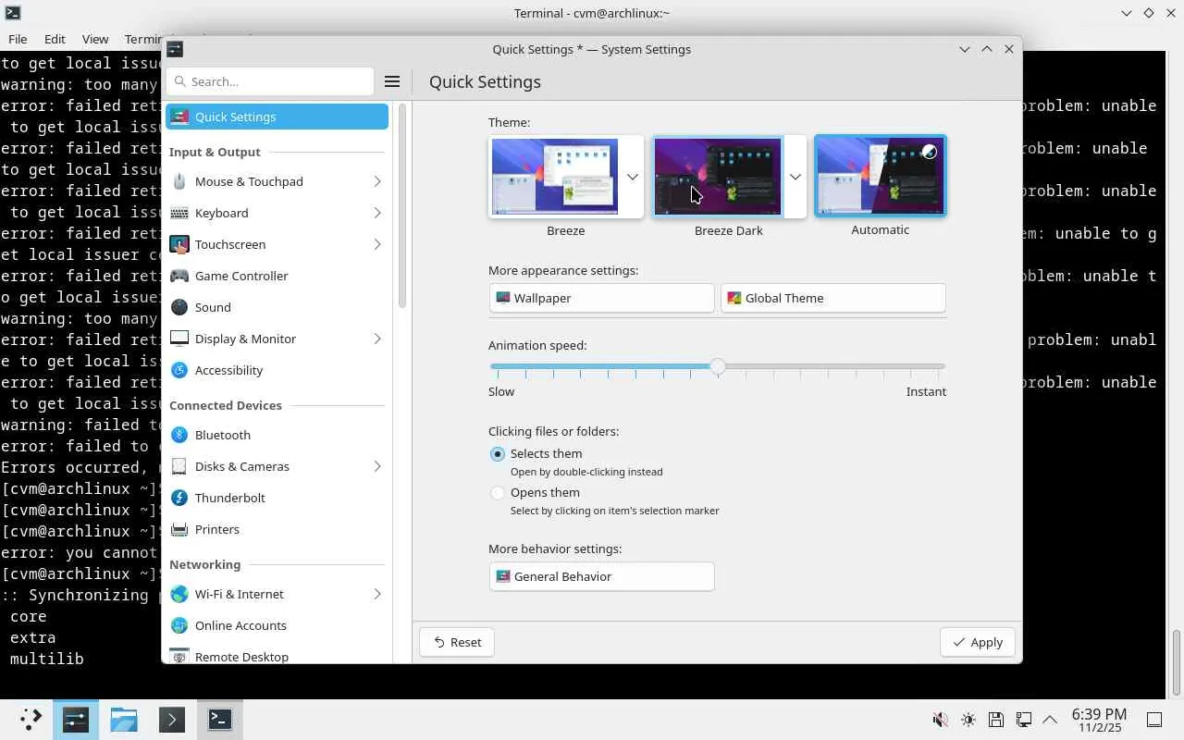This screenshot has width=1184, height=740.
Task: Open the Printers settings page
Action: (277, 529)
